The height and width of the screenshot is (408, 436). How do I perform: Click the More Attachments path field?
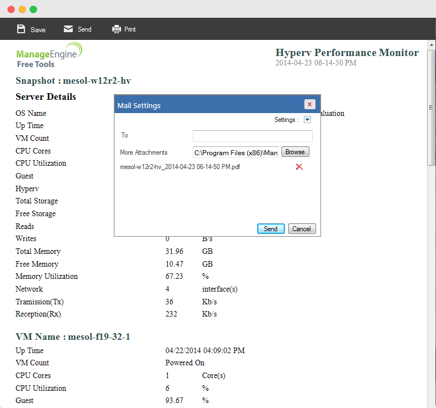point(235,152)
